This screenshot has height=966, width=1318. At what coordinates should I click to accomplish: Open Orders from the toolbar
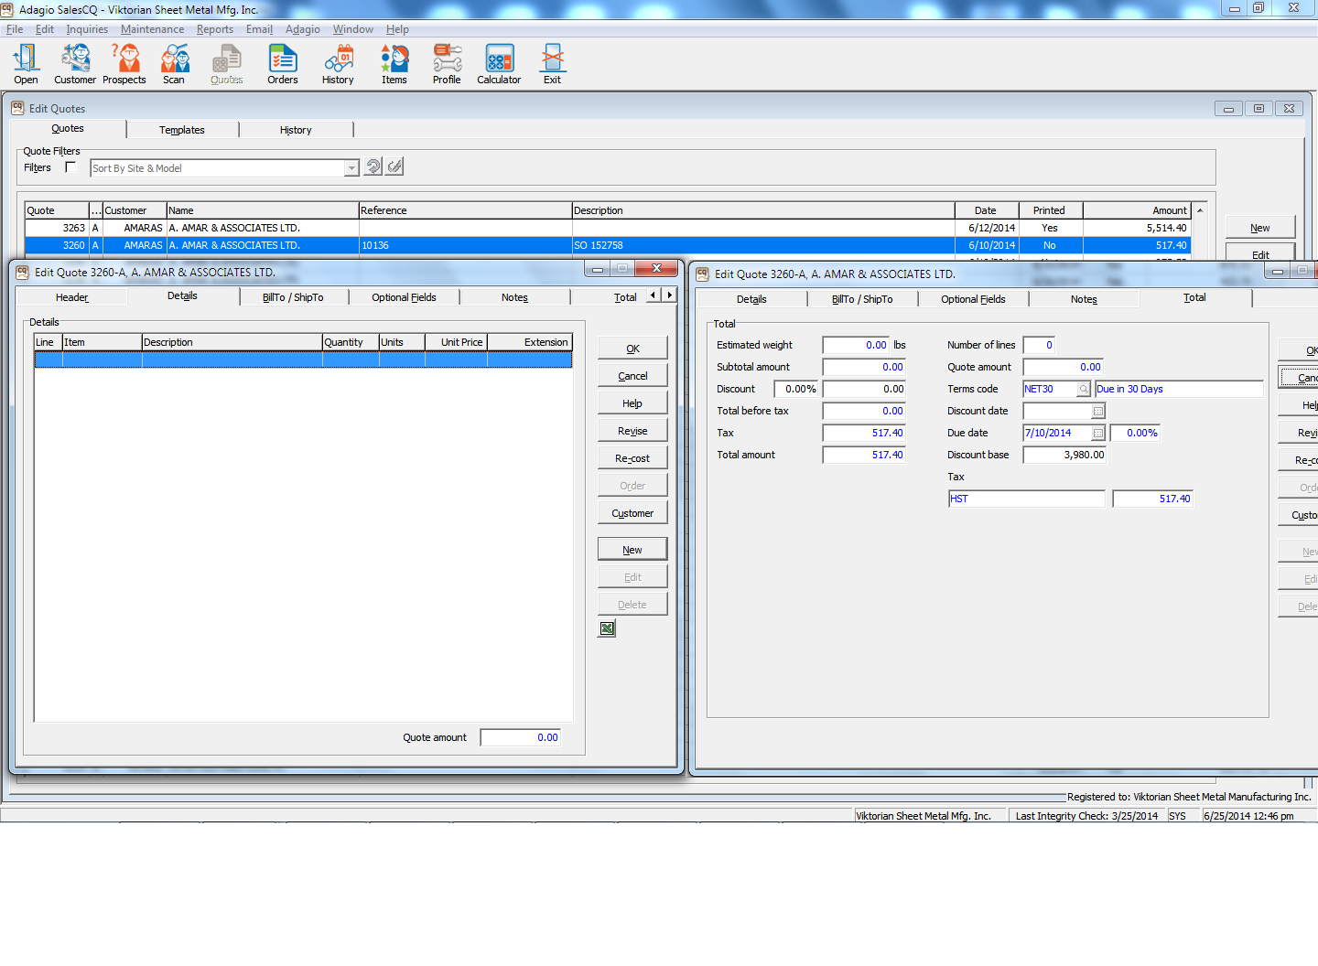coord(283,64)
